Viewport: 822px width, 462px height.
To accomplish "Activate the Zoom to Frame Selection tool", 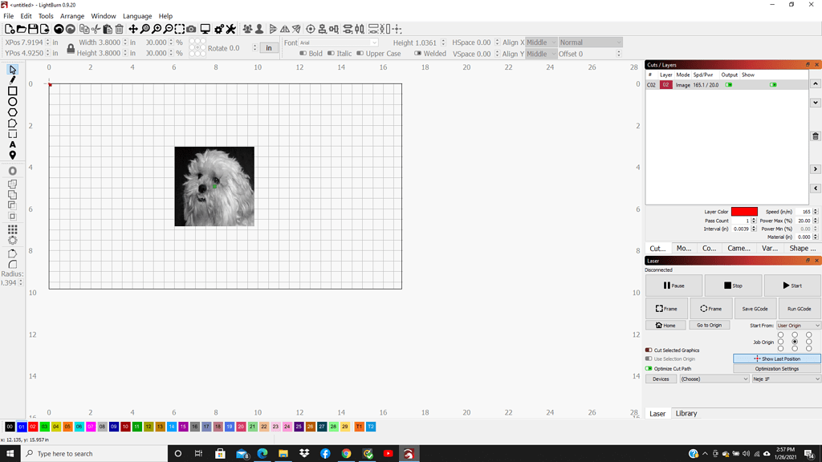I will [181, 28].
